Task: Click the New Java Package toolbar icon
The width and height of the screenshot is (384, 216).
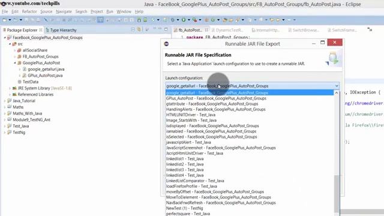Action: point(206,20)
